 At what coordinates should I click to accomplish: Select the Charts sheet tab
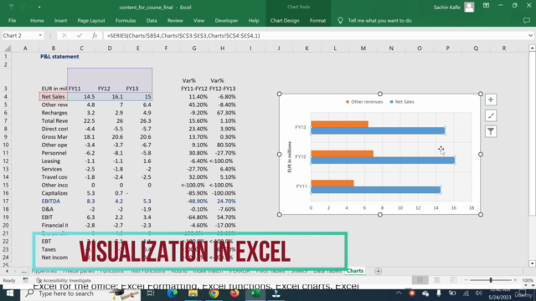[x=355, y=271]
